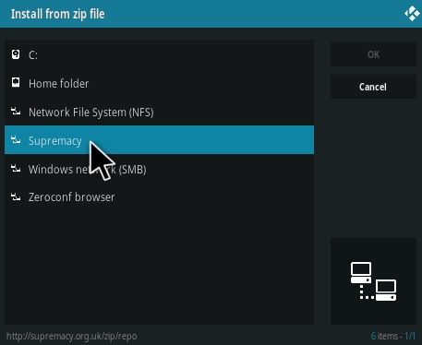The width and height of the screenshot is (422, 345).
Task: Click the networked computers thumbnail image
Action: tap(373, 281)
